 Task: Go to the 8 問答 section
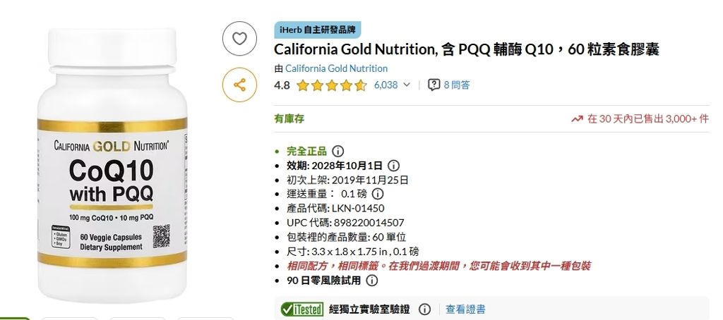pos(457,85)
